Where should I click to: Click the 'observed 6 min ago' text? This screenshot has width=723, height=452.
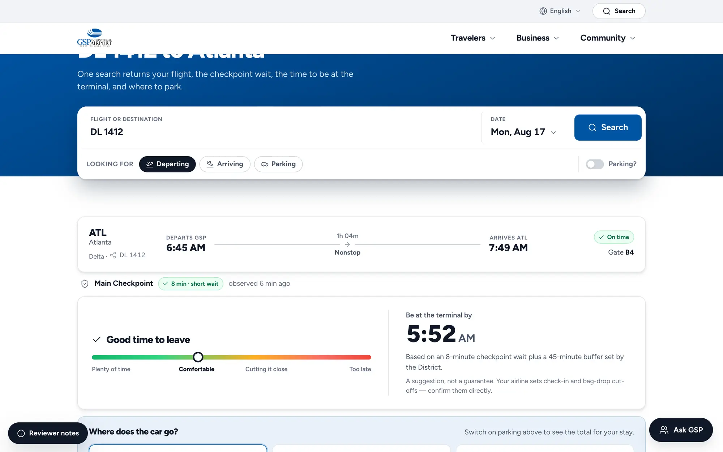pos(259,284)
